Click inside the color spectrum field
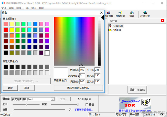Image resolution: width=167 pixels, height=117 pixels. pos(74,41)
